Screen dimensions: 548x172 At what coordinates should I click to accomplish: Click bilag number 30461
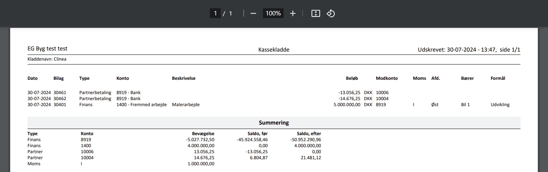point(60,93)
